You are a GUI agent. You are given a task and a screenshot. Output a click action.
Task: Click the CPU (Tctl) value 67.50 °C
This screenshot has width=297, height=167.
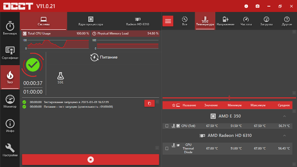tap(212, 126)
